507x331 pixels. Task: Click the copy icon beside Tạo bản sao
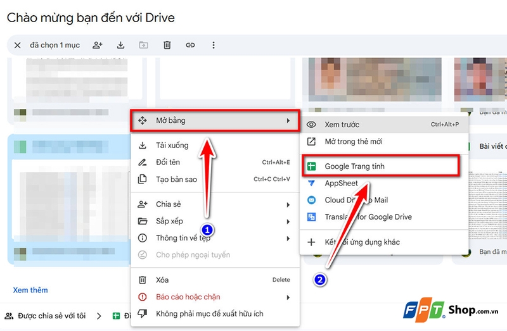click(142, 179)
